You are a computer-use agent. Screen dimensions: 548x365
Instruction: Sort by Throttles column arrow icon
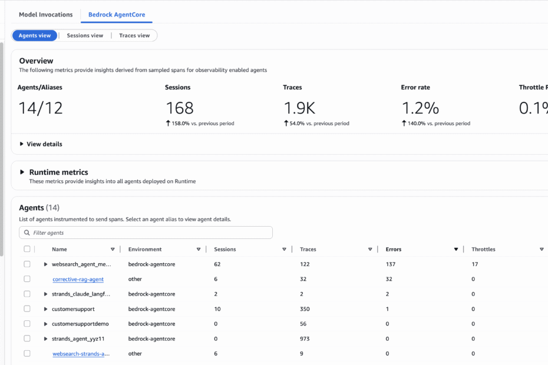542,250
